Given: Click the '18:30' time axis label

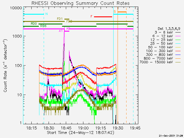Looking at the screenshot, I should [x=49, y=128].
